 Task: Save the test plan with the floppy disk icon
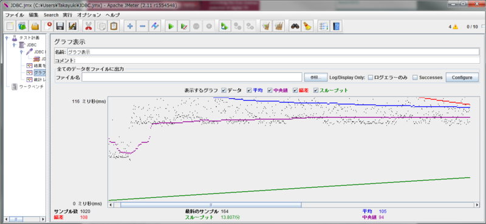[x=60, y=26]
